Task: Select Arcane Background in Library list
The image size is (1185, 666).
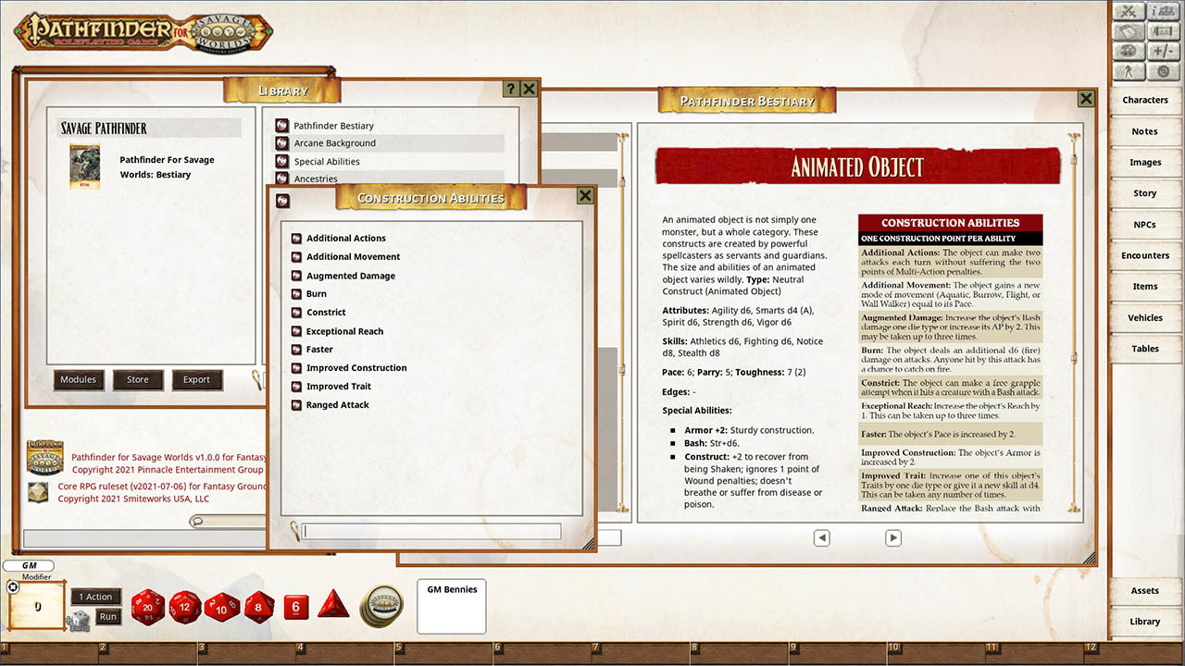Action: tap(334, 143)
